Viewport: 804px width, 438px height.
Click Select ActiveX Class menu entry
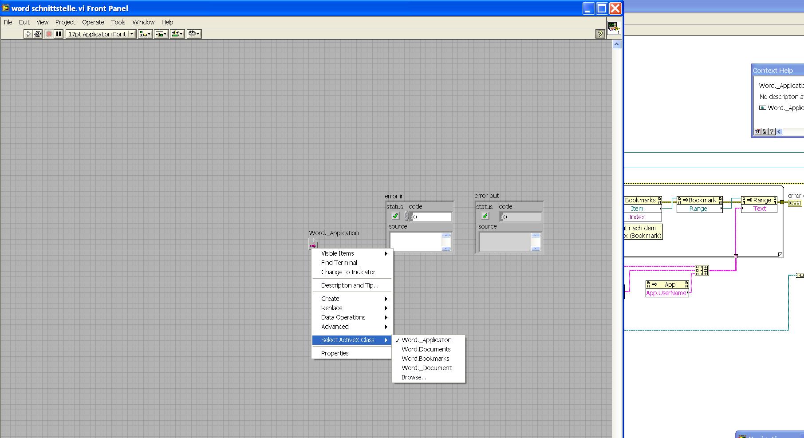coord(352,340)
